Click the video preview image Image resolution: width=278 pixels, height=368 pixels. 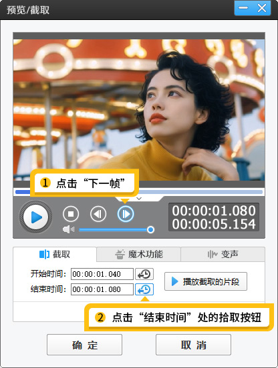click(139, 110)
